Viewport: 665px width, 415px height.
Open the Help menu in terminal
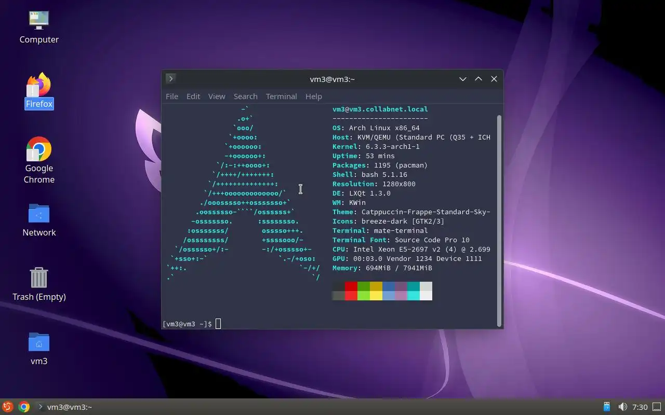coord(314,96)
